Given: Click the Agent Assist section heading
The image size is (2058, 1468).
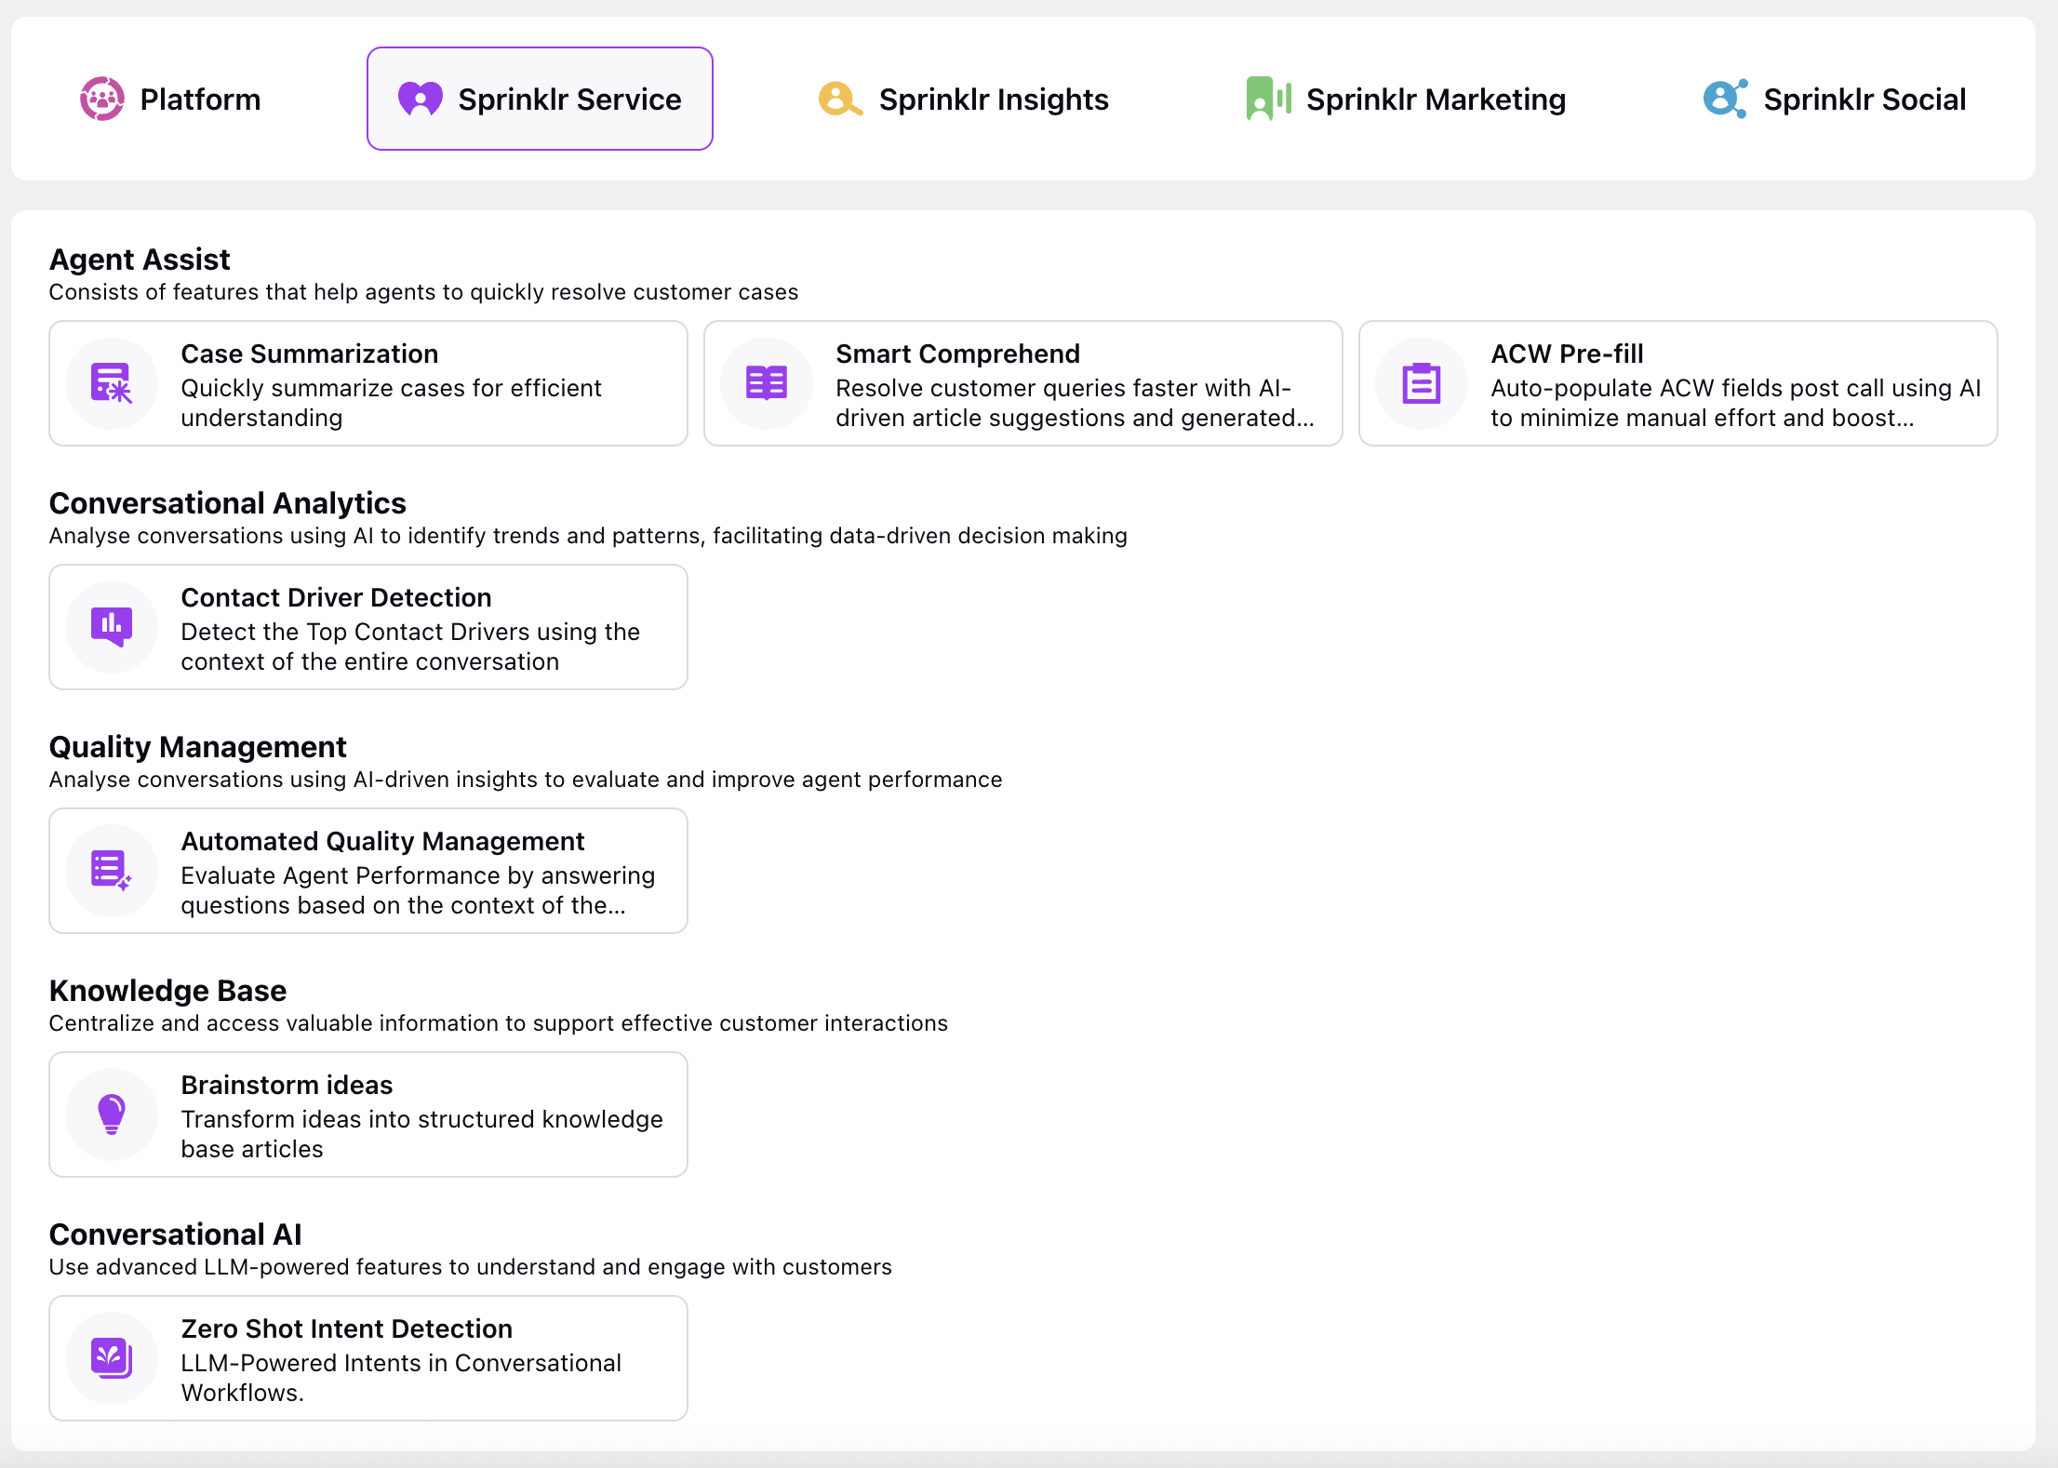Looking at the screenshot, I should click(x=140, y=259).
